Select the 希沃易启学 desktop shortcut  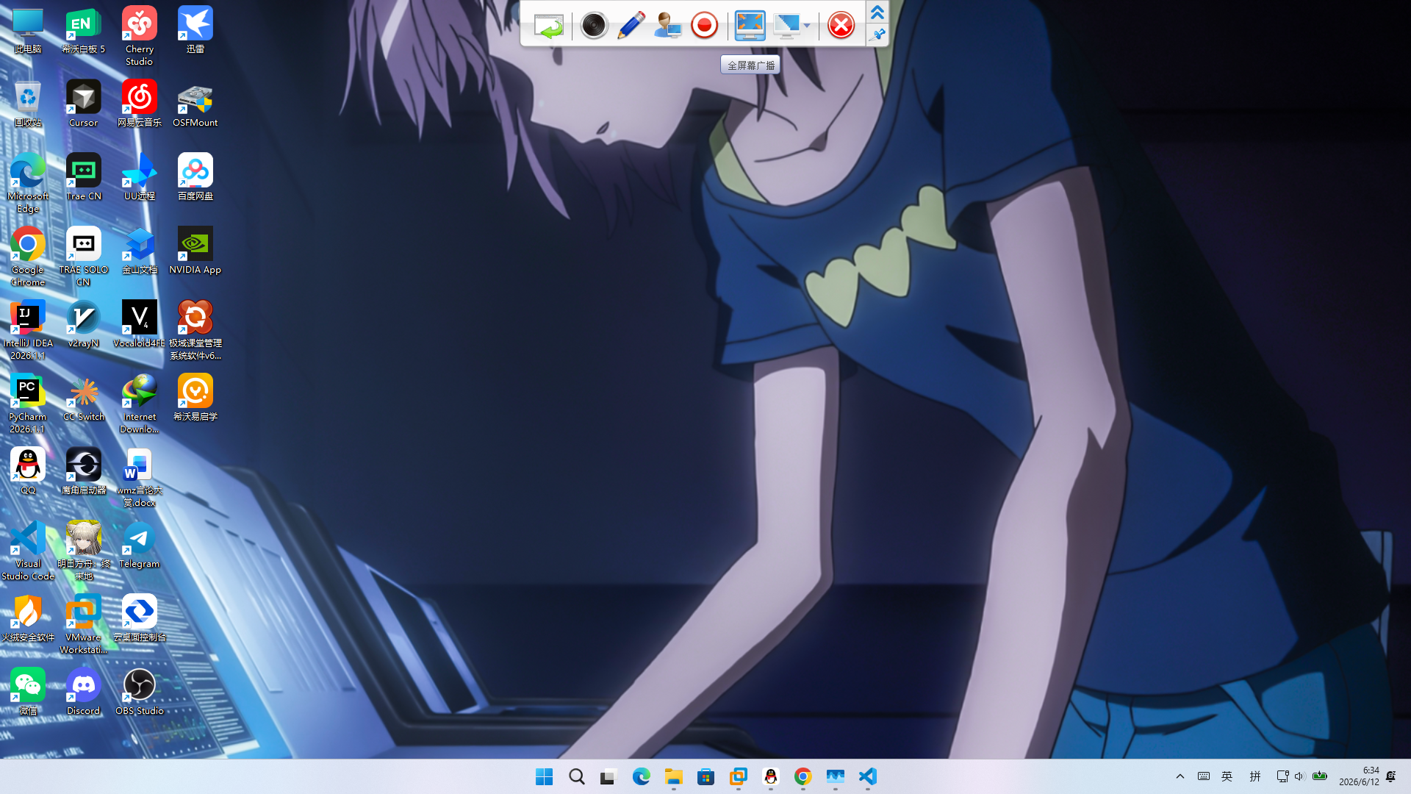195,398
